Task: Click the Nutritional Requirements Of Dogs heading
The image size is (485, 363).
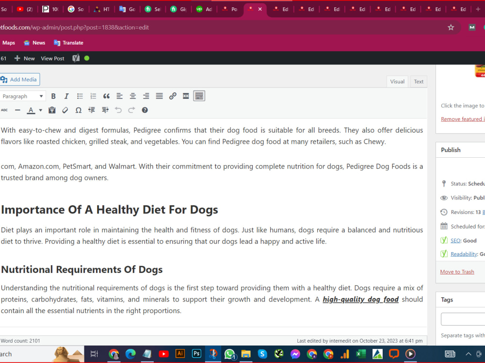Action: coord(82,270)
